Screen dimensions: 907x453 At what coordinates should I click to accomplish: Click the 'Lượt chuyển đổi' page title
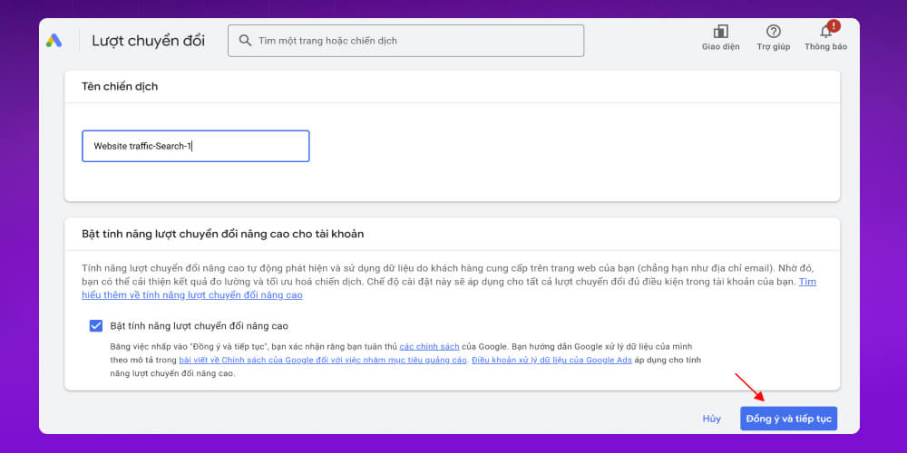tap(148, 41)
